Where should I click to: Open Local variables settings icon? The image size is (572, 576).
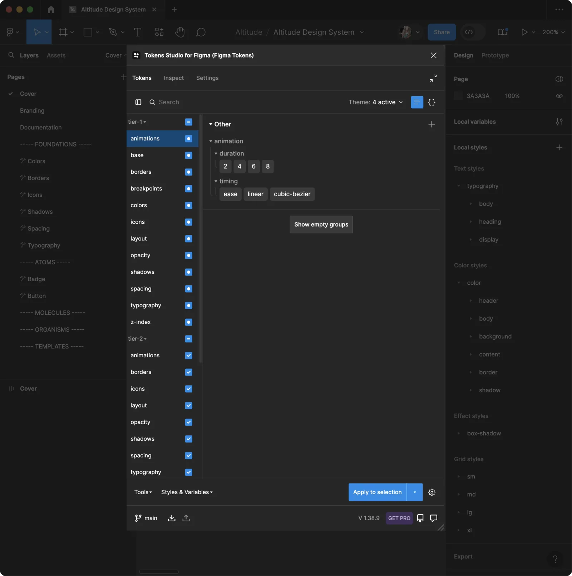559,122
